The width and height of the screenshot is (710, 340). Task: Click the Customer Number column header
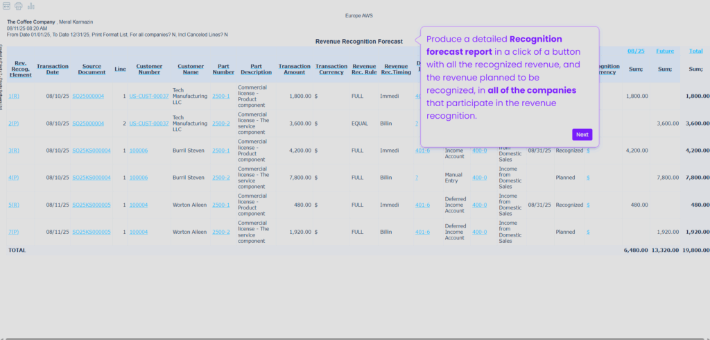[x=149, y=69]
